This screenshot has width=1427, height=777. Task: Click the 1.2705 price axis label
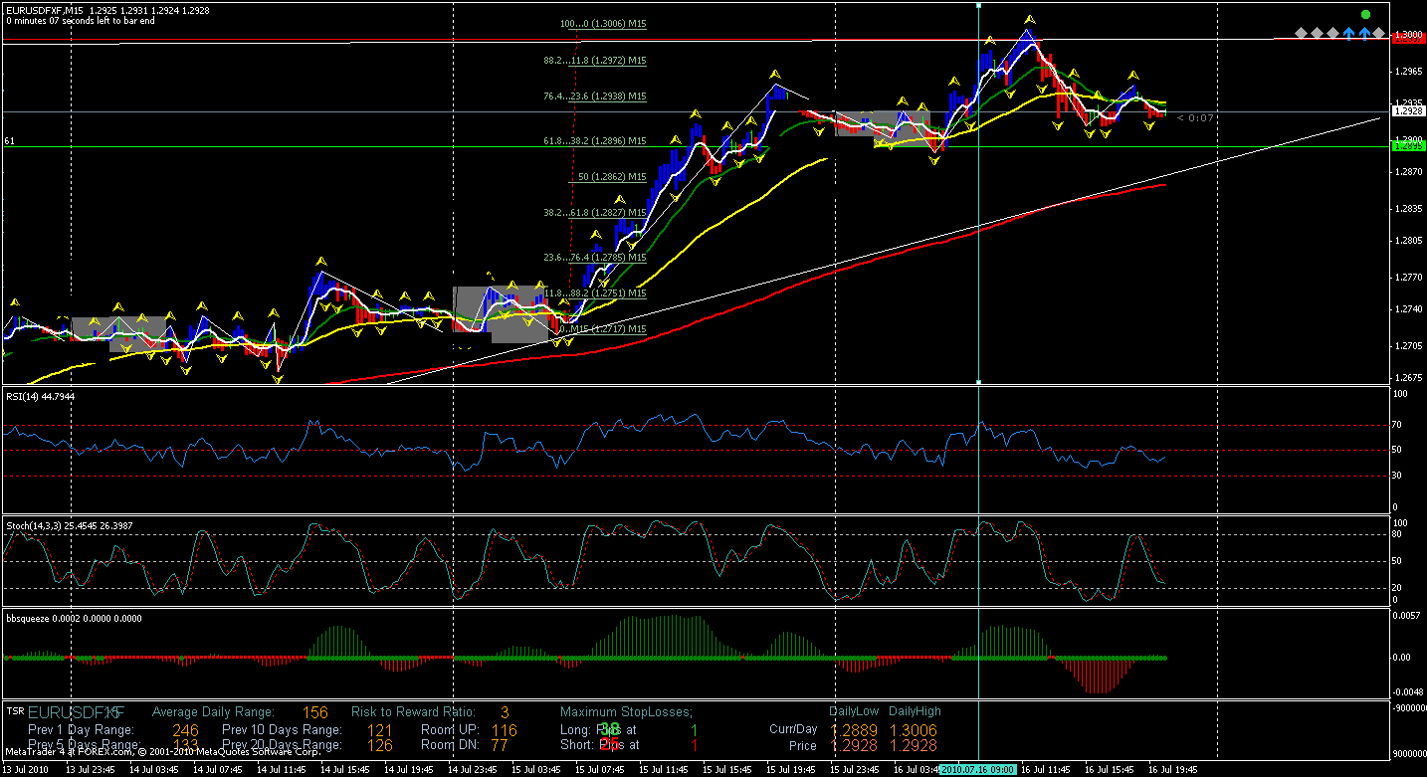pos(1409,346)
